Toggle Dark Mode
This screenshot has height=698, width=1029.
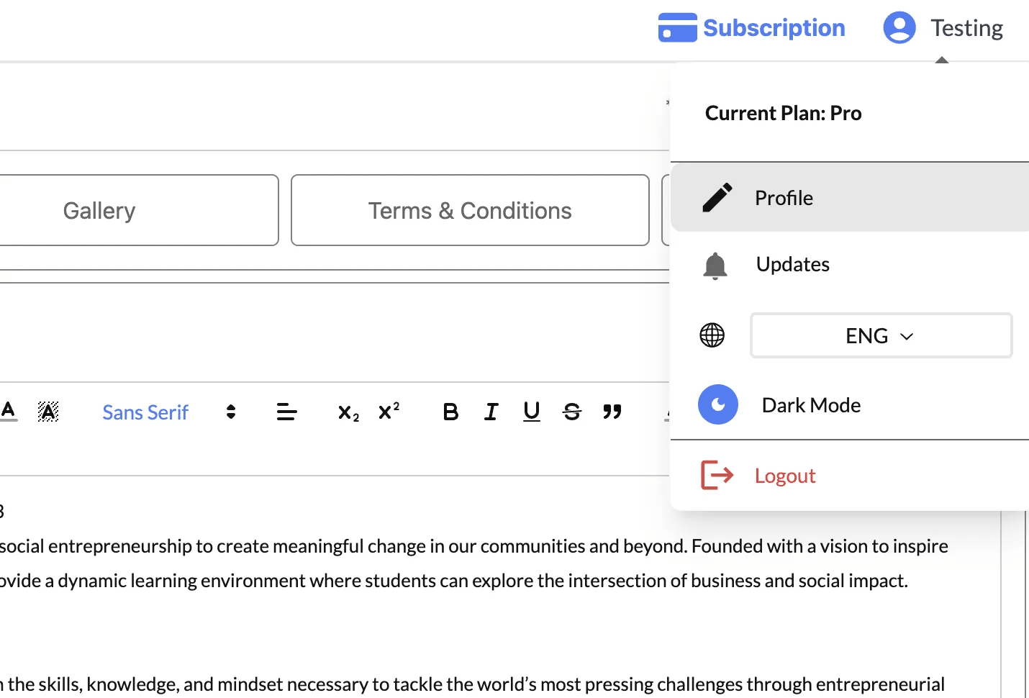point(718,404)
